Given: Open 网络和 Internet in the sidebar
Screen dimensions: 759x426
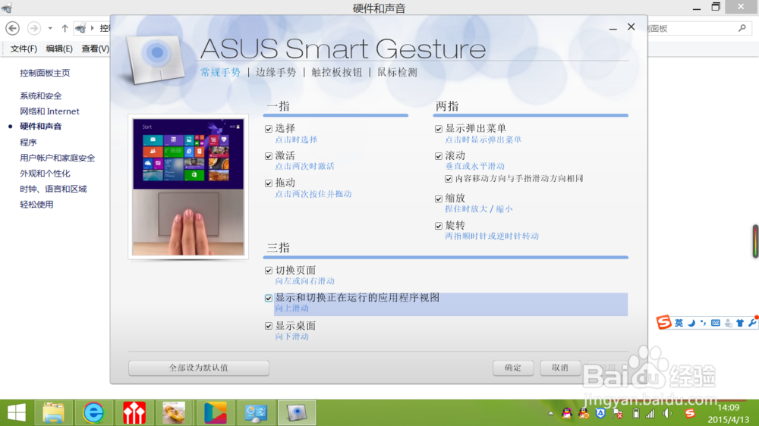Looking at the screenshot, I should point(49,111).
